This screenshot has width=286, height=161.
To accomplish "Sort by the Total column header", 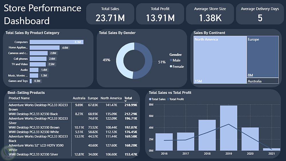I will point(128,98).
